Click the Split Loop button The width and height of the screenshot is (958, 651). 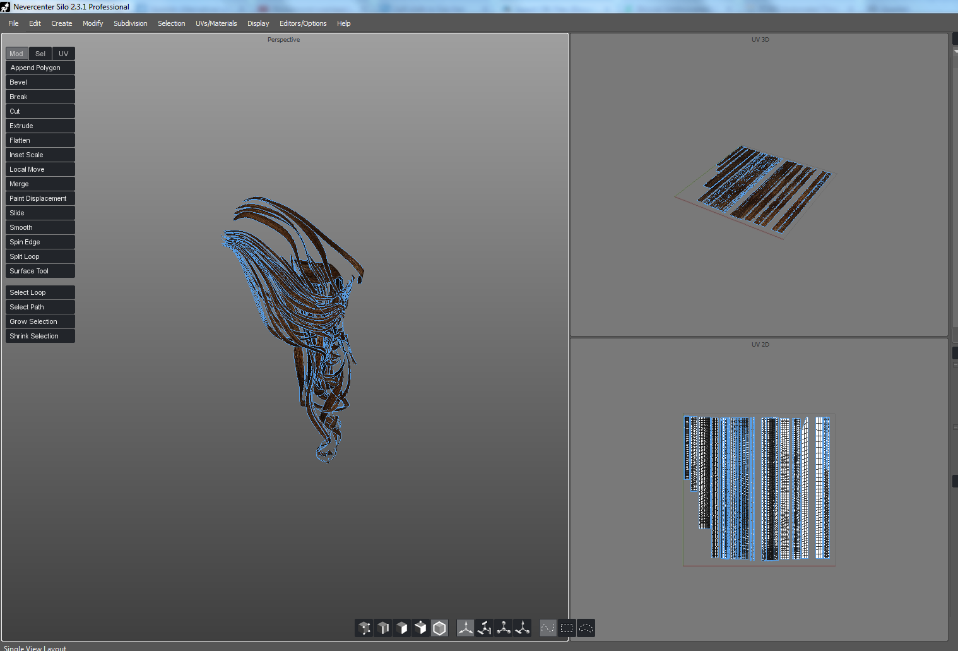[40, 256]
